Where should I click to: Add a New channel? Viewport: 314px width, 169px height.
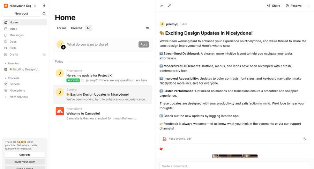point(25,97)
